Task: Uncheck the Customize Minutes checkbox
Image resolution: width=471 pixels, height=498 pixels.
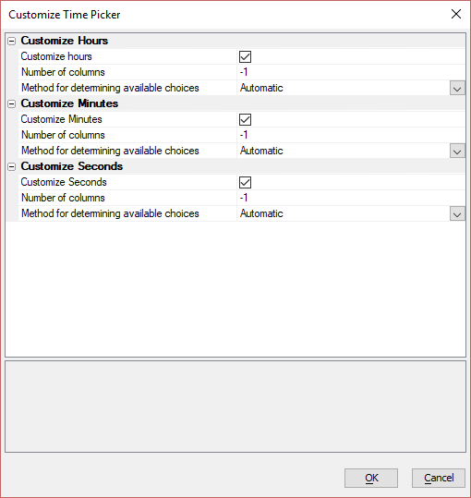Action: [x=245, y=120]
